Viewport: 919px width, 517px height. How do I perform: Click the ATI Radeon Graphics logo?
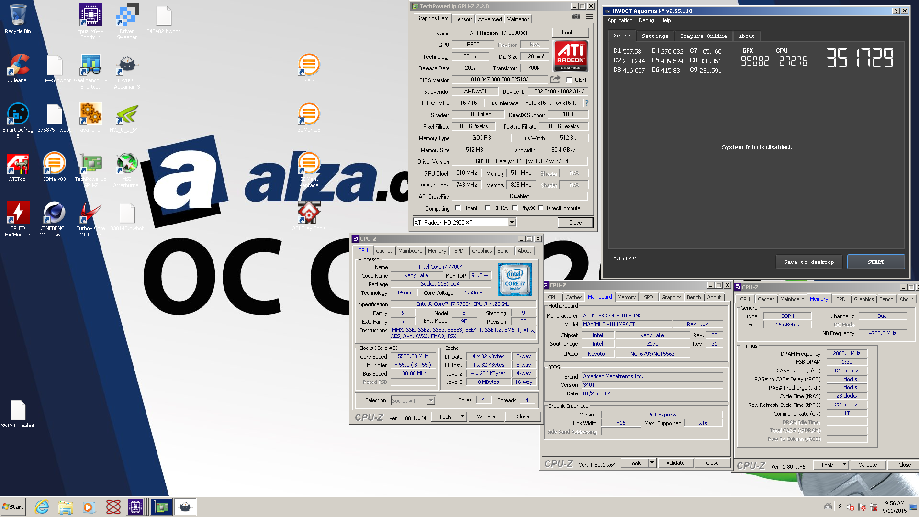[571, 56]
